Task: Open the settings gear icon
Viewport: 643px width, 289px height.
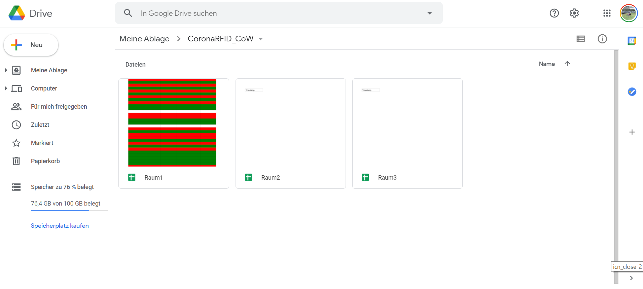Action: click(574, 13)
